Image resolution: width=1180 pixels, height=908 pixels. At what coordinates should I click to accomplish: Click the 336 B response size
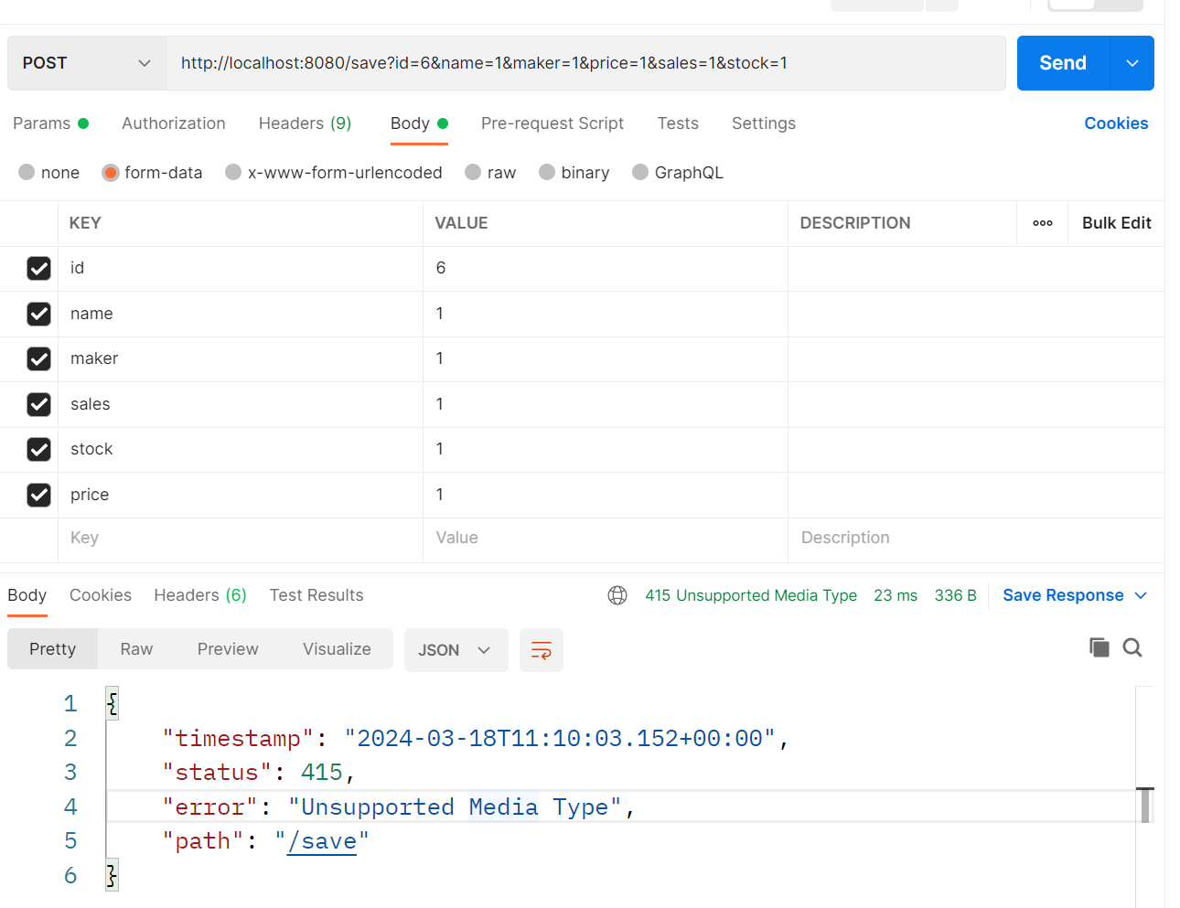tap(956, 595)
